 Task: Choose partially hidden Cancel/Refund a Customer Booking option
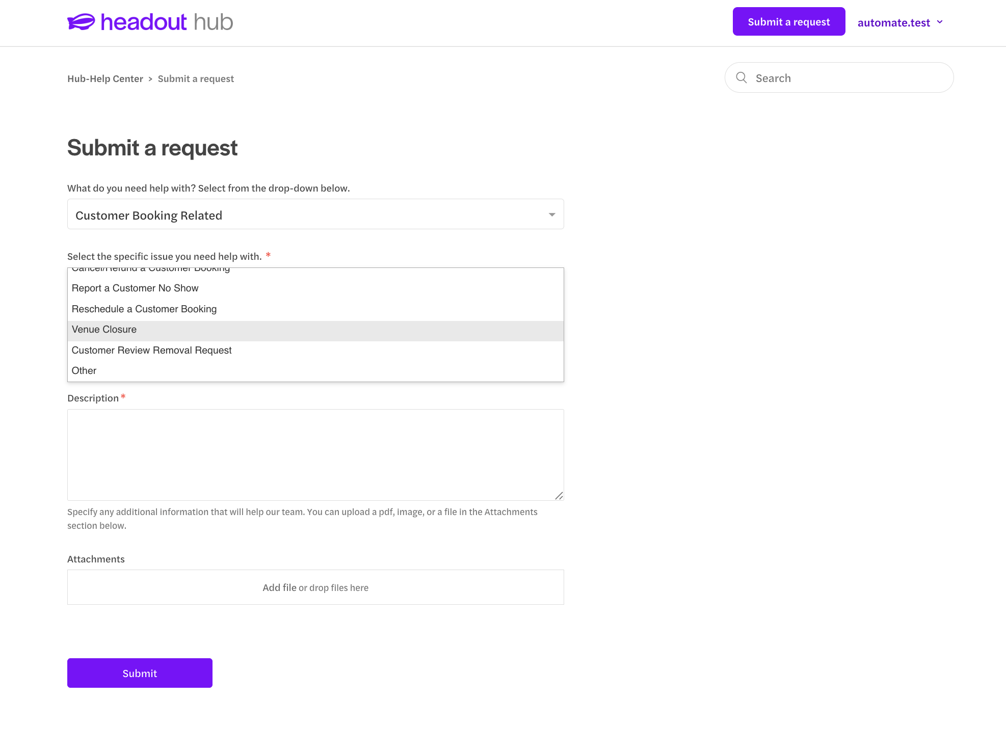(315, 272)
